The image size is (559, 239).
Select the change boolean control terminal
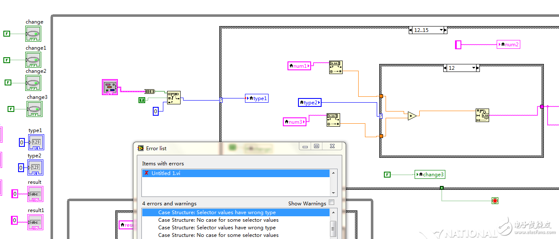(33, 34)
